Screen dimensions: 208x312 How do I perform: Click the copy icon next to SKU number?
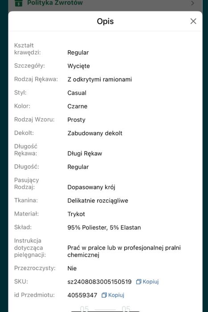click(139, 282)
